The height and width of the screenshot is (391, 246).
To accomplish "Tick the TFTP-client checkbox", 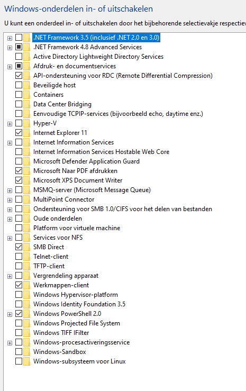I will pos(19,266).
